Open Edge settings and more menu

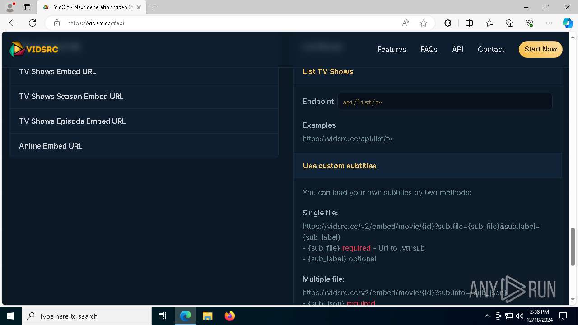pyautogui.click(x=549, y=23)
